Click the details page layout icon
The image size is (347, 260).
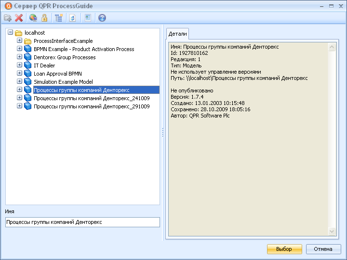88,18
